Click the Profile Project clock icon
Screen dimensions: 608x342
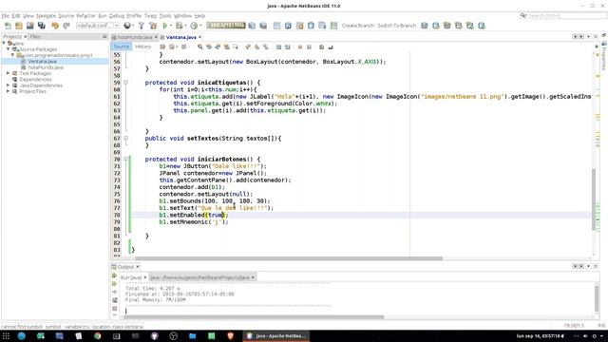[194, 26]
